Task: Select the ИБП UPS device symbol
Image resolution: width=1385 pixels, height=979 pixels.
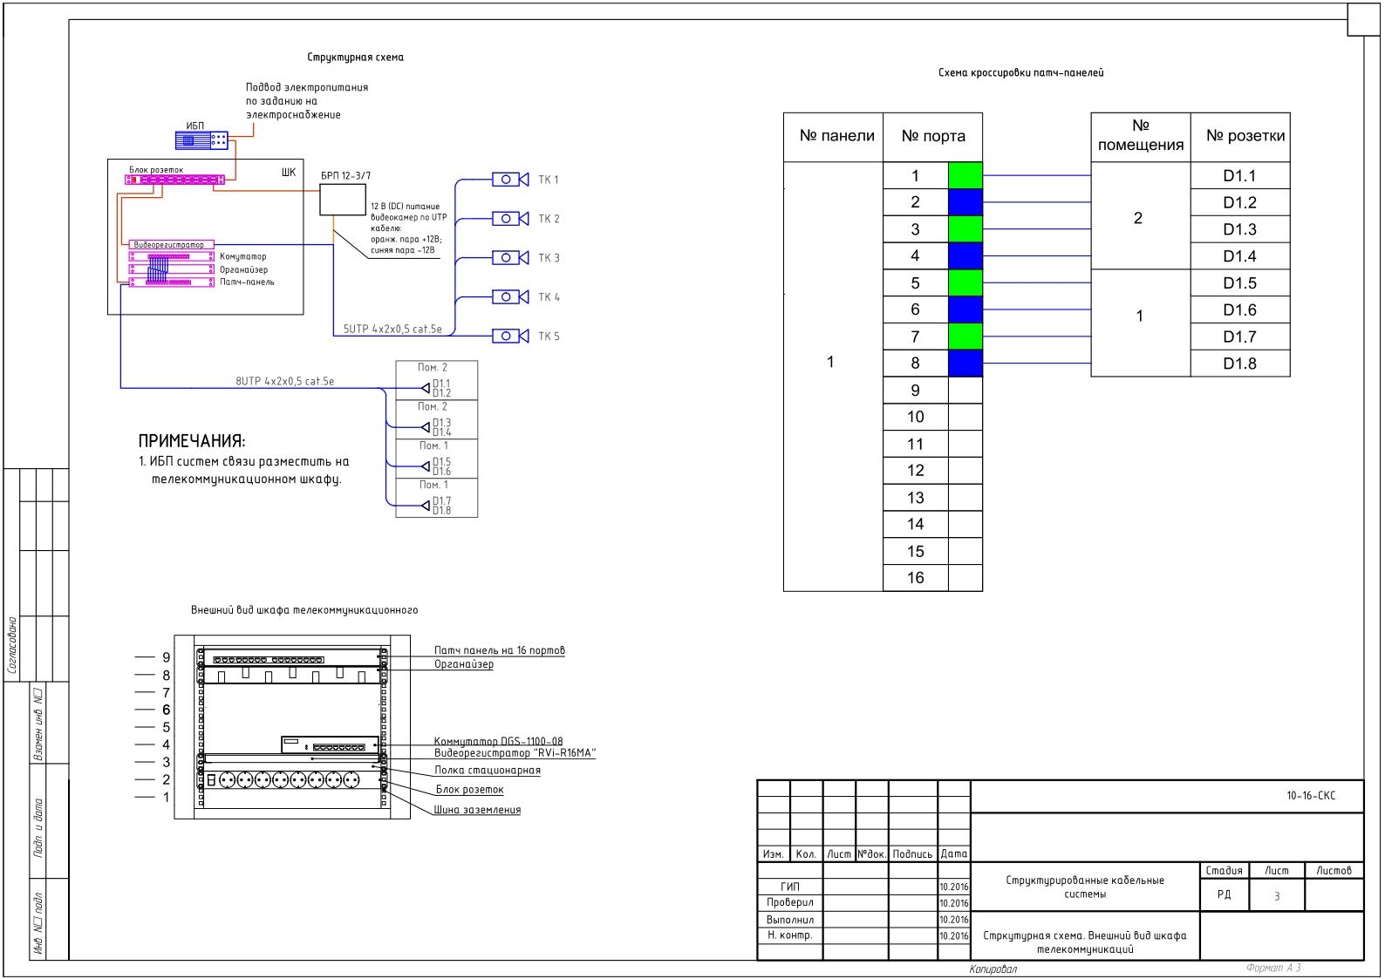Action: pyautogui.click(x=202, y=140)
